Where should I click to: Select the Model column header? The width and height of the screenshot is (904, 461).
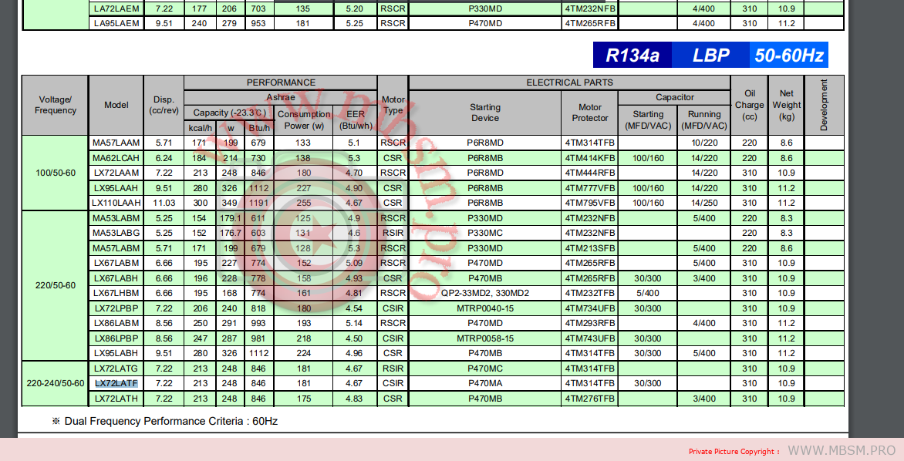point(116,105)
